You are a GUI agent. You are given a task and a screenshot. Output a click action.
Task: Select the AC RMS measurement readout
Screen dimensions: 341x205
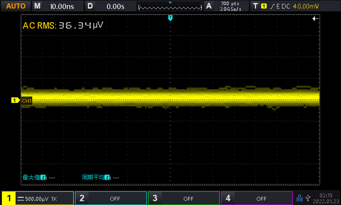coord(63,26)
